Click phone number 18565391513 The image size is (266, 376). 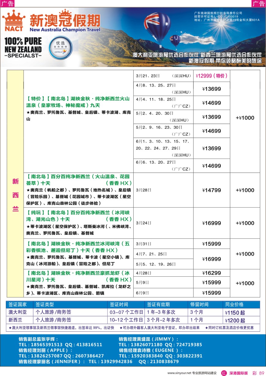click(47, 345)
